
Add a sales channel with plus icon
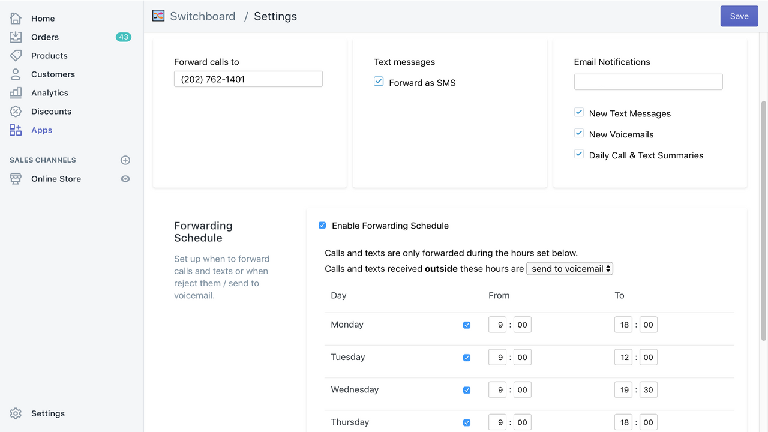(x=125, y=160)
